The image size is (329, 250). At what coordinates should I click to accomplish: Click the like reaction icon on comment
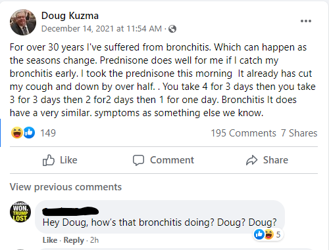[259, 234]
